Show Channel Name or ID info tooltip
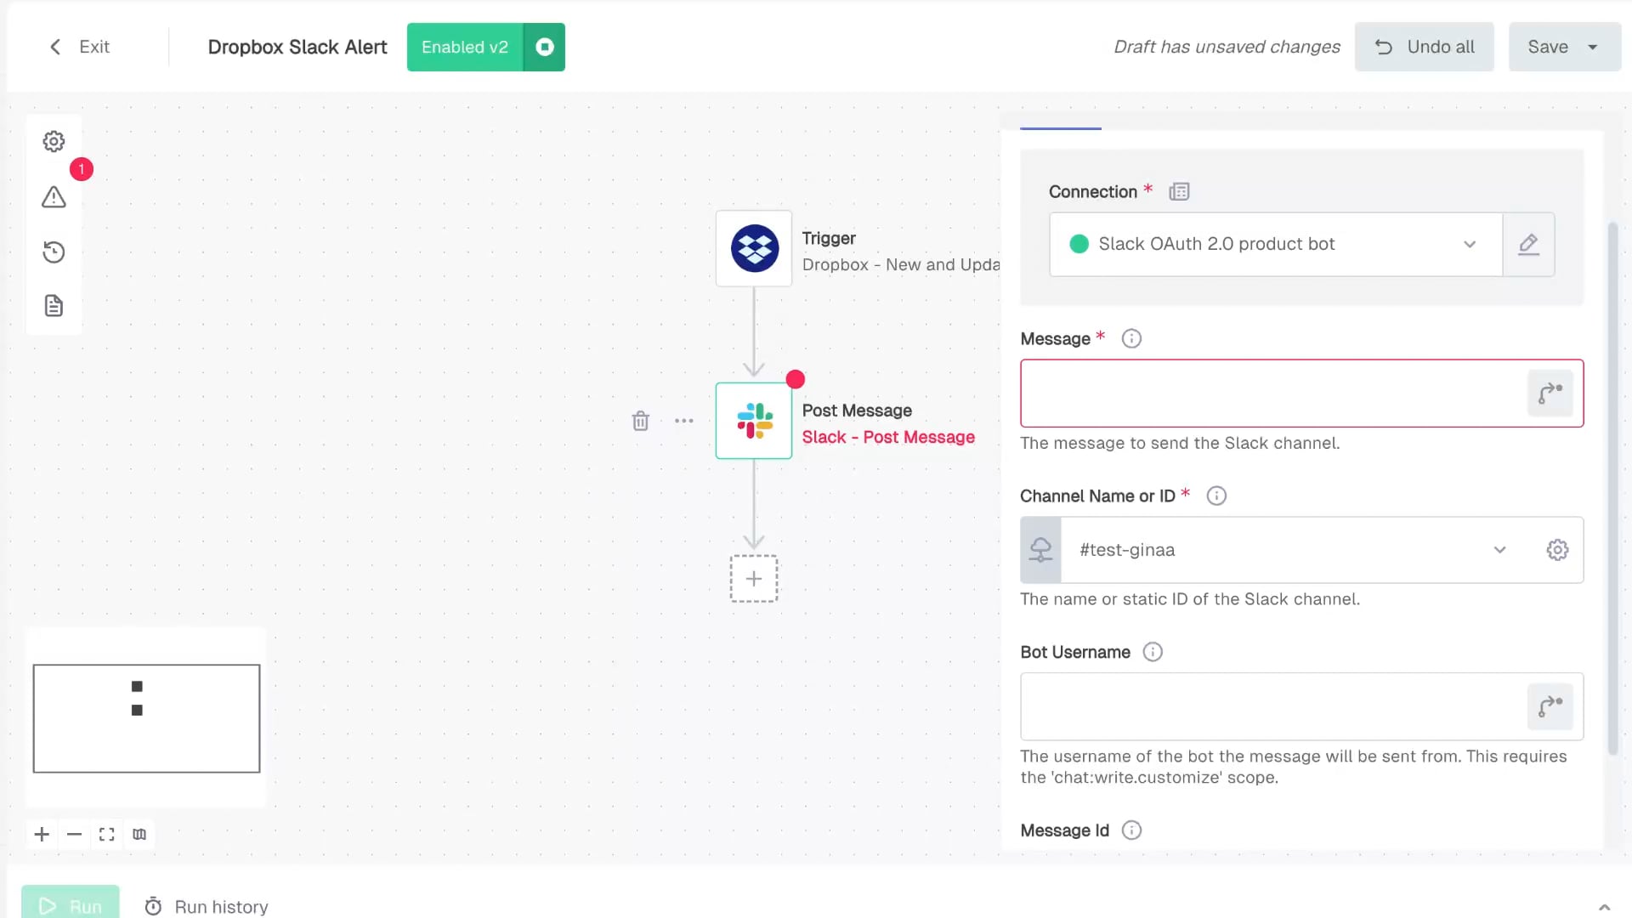Screen dimensions: 1632x918 pyautogui.click(x=1216, y=496)
